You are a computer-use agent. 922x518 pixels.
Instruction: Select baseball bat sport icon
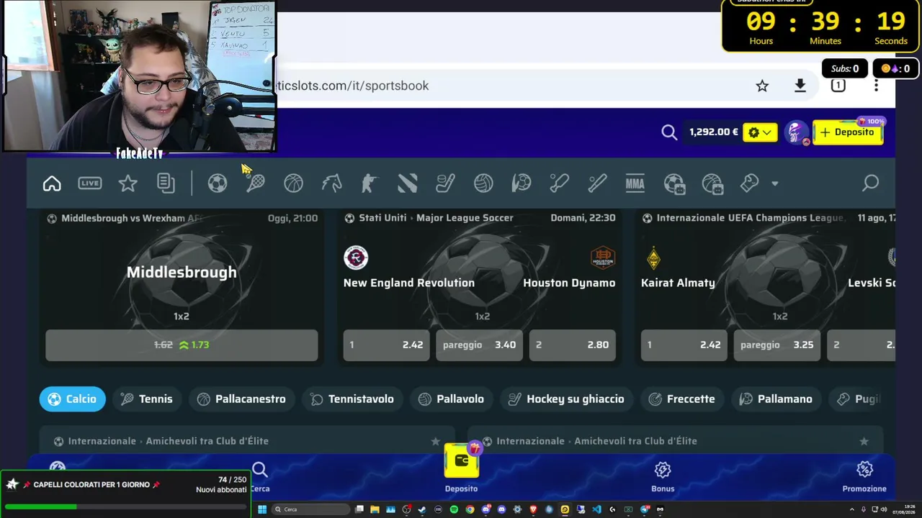tap(597, 183)
